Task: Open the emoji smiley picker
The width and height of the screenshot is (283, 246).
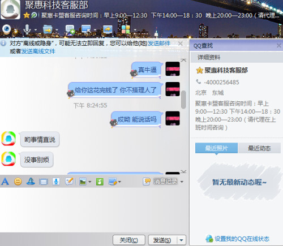Action: point(18,182)
